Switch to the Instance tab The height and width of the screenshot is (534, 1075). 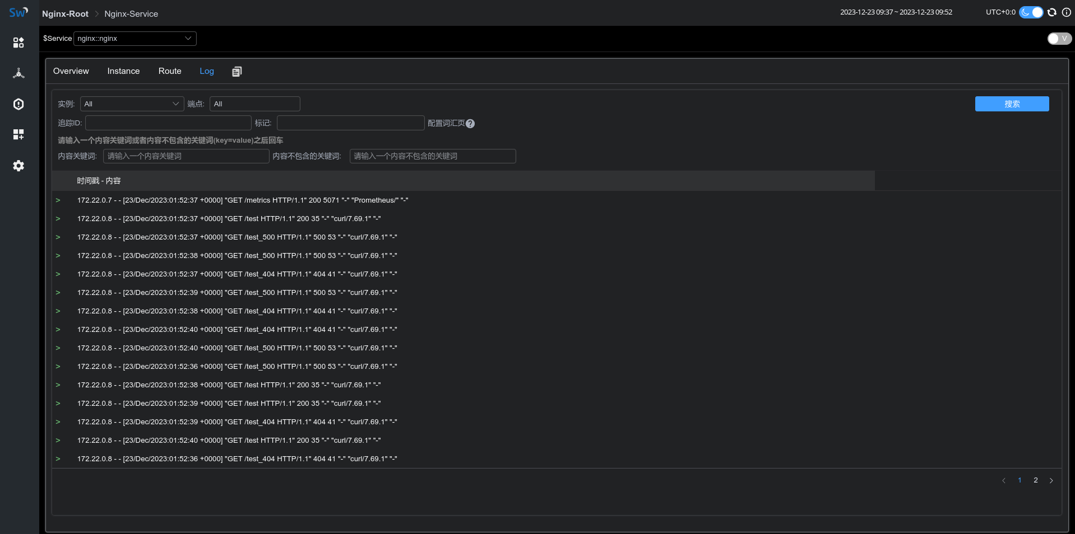[x=123, y=71]
